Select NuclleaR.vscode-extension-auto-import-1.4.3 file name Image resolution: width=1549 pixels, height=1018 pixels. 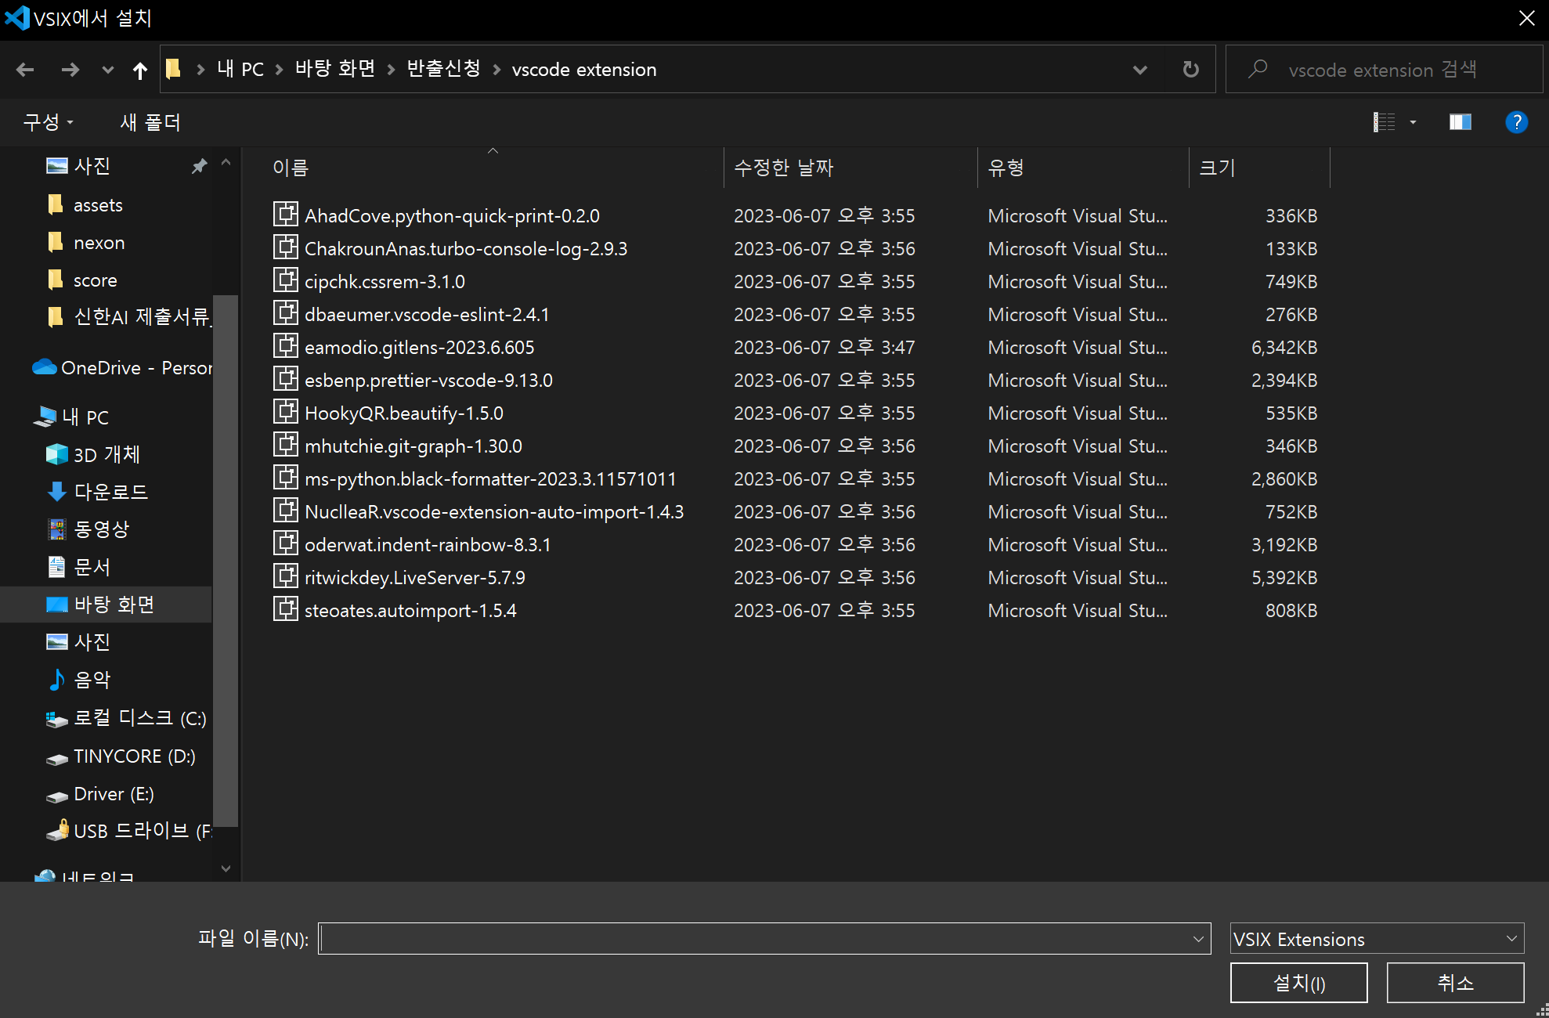point(494,512)
